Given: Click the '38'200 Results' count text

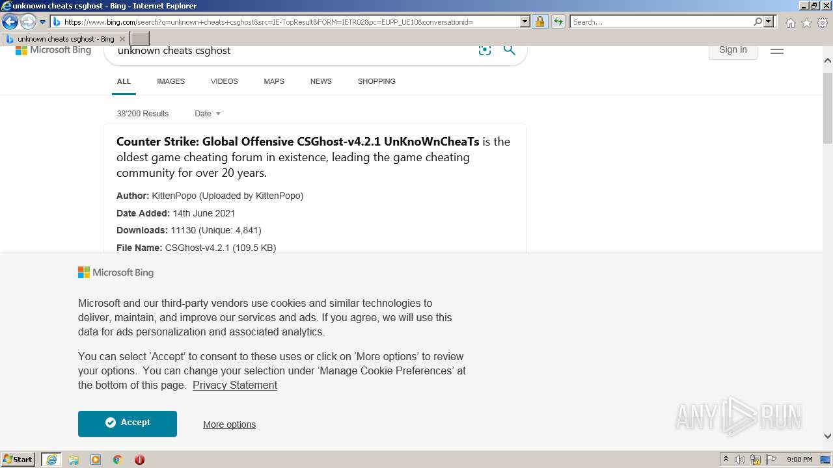Looking at the screenshot, I should point(143,114).
